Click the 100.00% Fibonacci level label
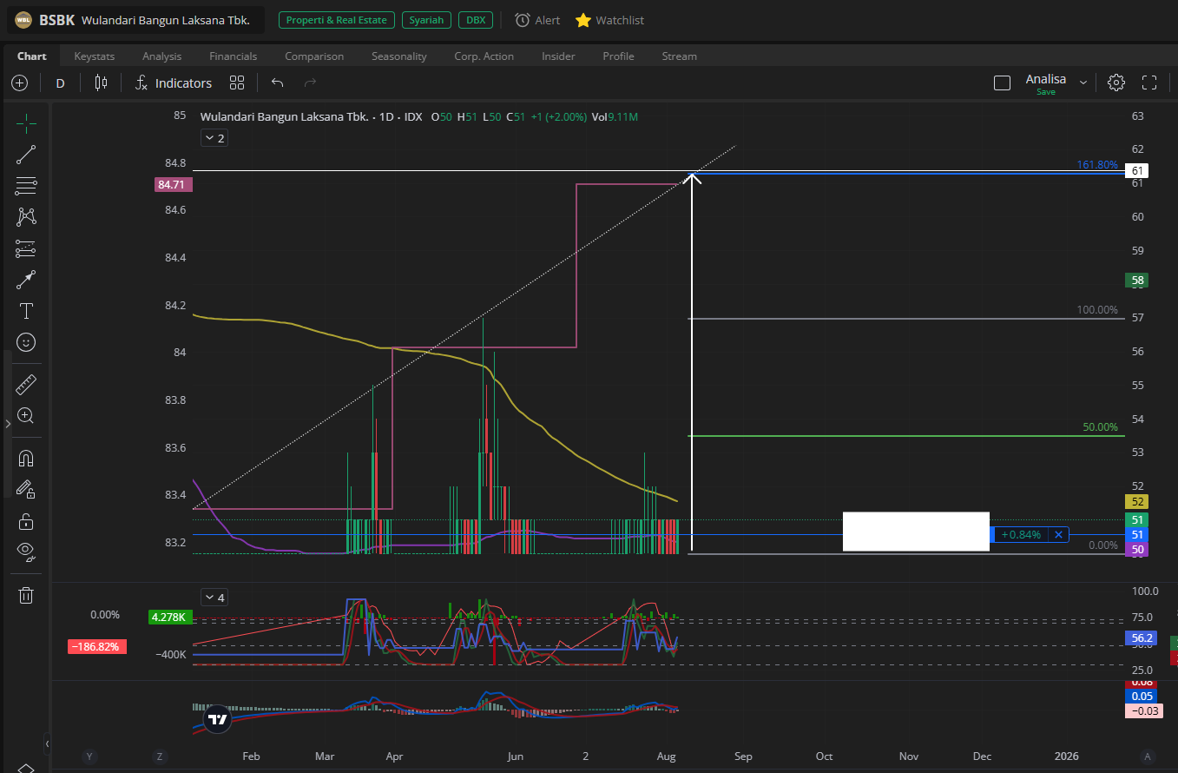 (1097, 309)
